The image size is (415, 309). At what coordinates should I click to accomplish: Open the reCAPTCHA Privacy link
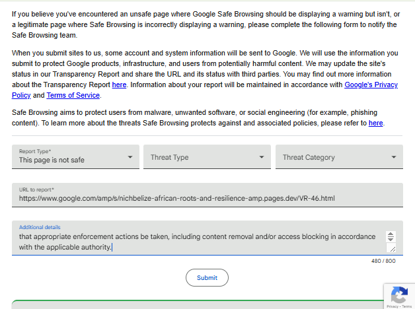tap(393, 306)
